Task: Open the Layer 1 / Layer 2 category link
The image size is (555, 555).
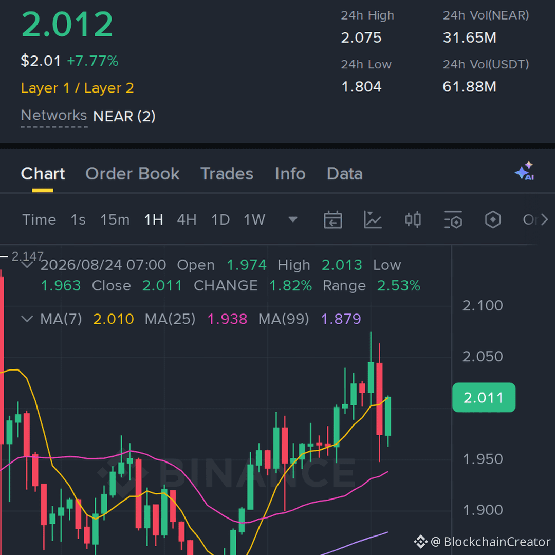Action: pyautogui.click(x=77, y=88)
